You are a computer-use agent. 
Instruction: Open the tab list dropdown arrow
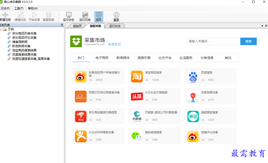pos(262,26)
